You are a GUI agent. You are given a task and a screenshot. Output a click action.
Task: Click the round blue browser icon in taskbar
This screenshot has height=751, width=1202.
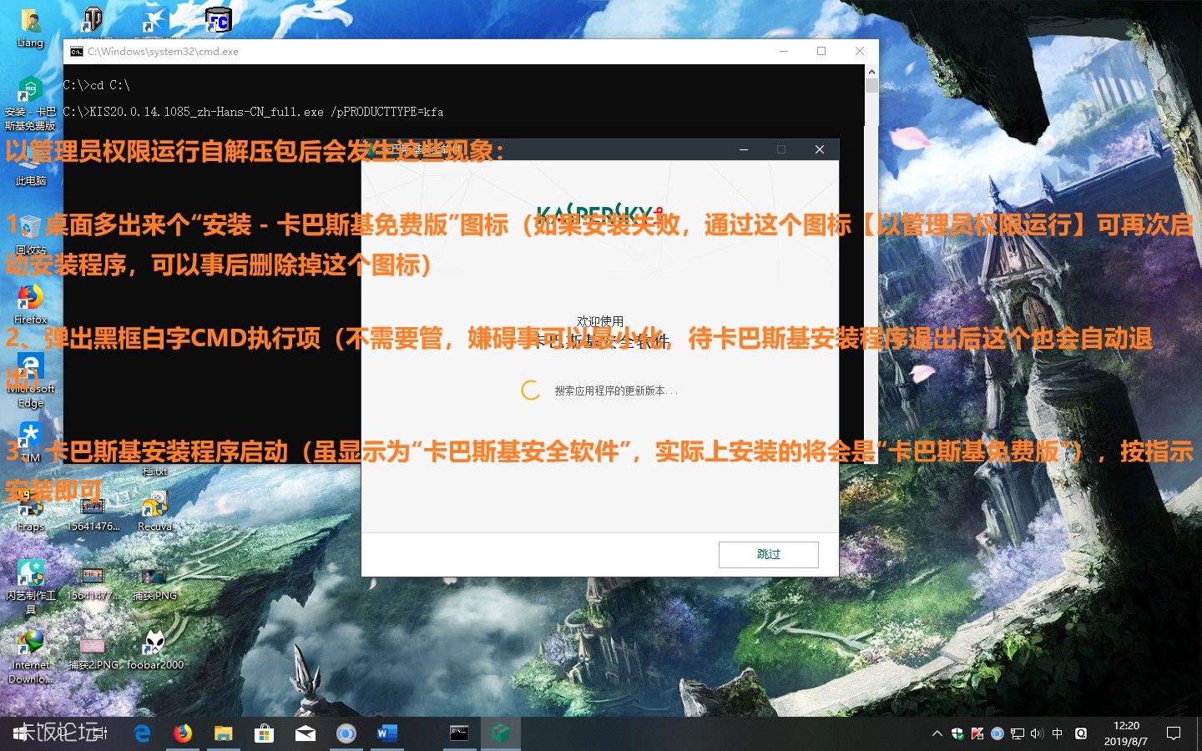click(346, 733)
